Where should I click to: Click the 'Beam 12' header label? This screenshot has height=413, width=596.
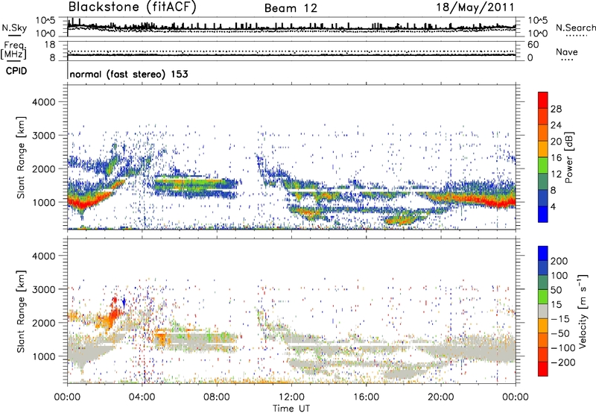coord(291,8)
